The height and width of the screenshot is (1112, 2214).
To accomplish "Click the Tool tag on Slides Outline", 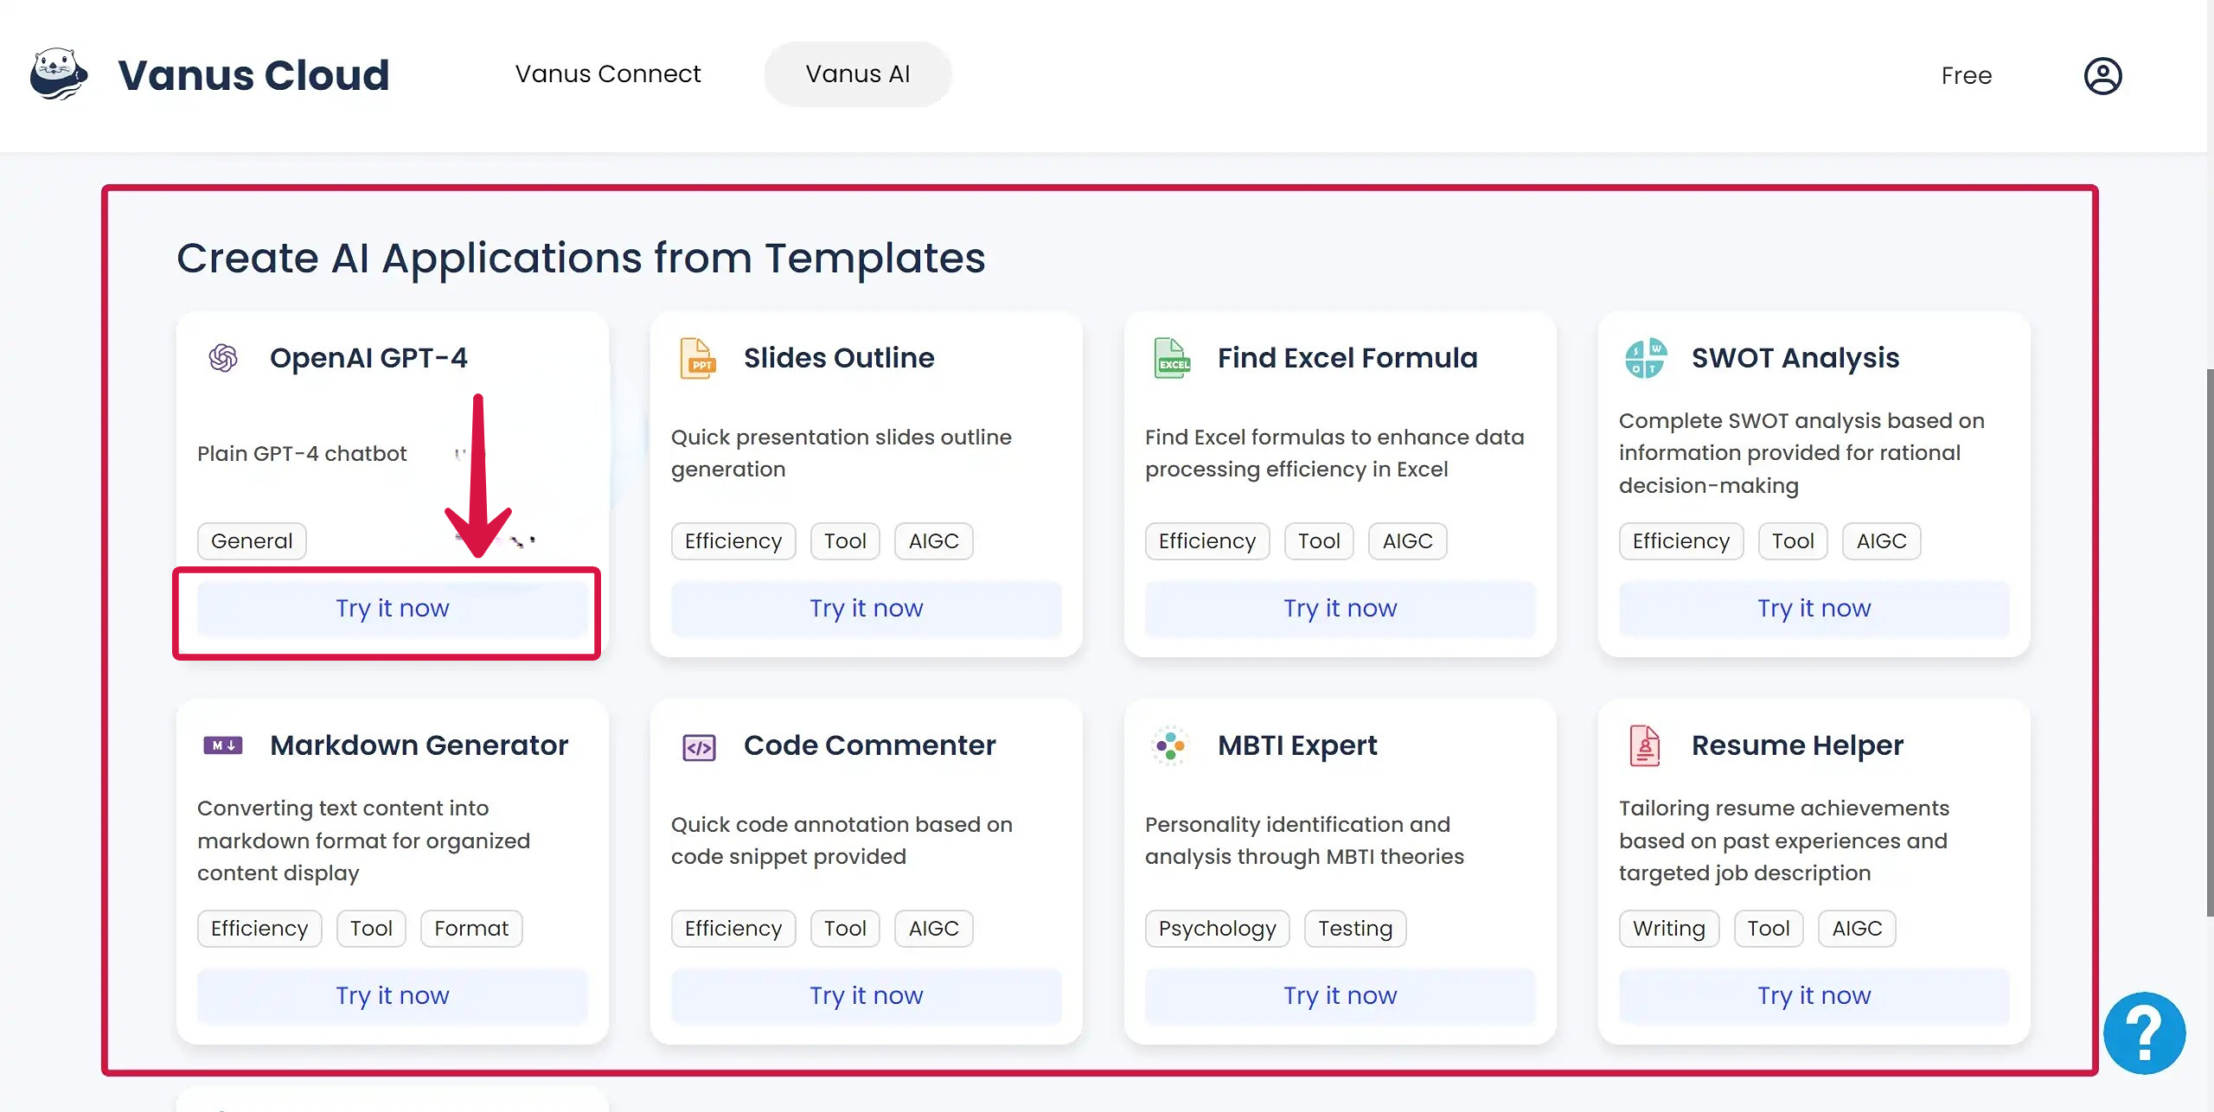I will (x=845, y=541).
